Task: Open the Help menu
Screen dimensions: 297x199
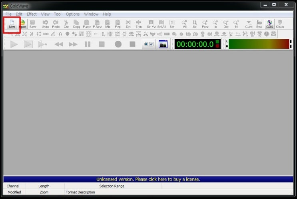Action: (107, 14)
